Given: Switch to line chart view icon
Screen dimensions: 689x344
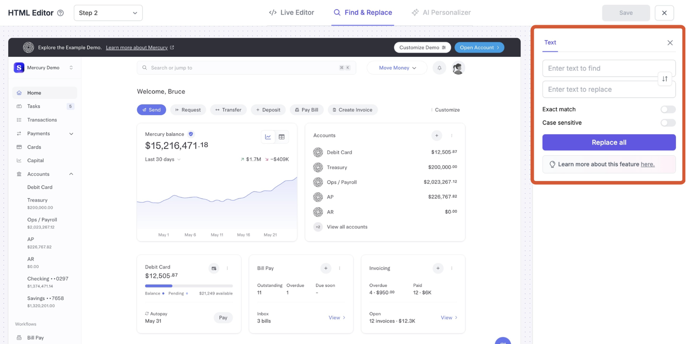Looking at the screenshot, I should [x=268, y=137].
